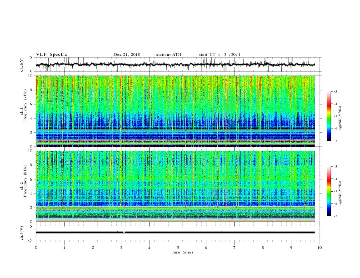This screenshot has width=360, height=278.
Task: Click the gap in the ch.3 trace
Action: (124, 233)
